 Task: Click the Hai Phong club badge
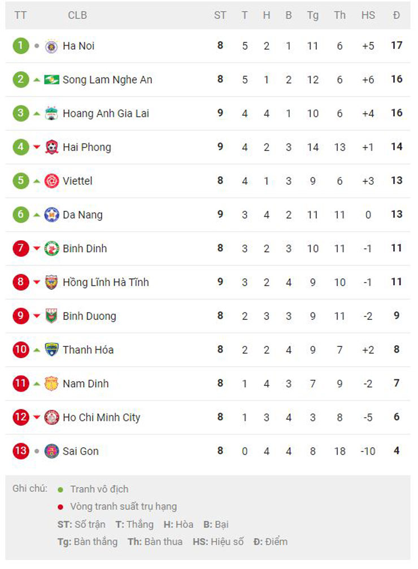[51, 147]
